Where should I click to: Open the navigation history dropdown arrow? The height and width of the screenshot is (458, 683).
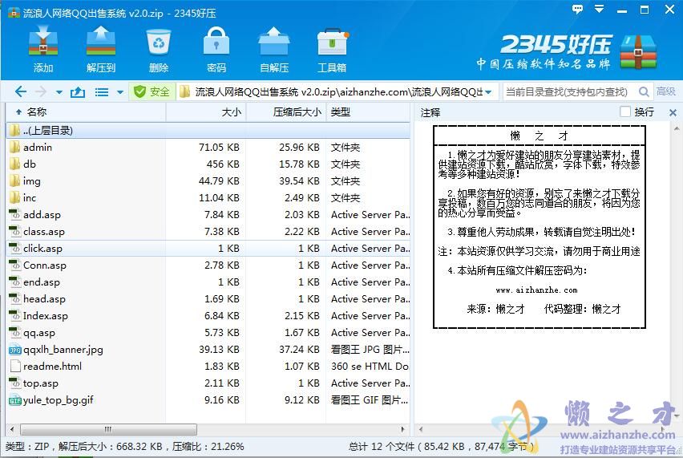point(59,92)
